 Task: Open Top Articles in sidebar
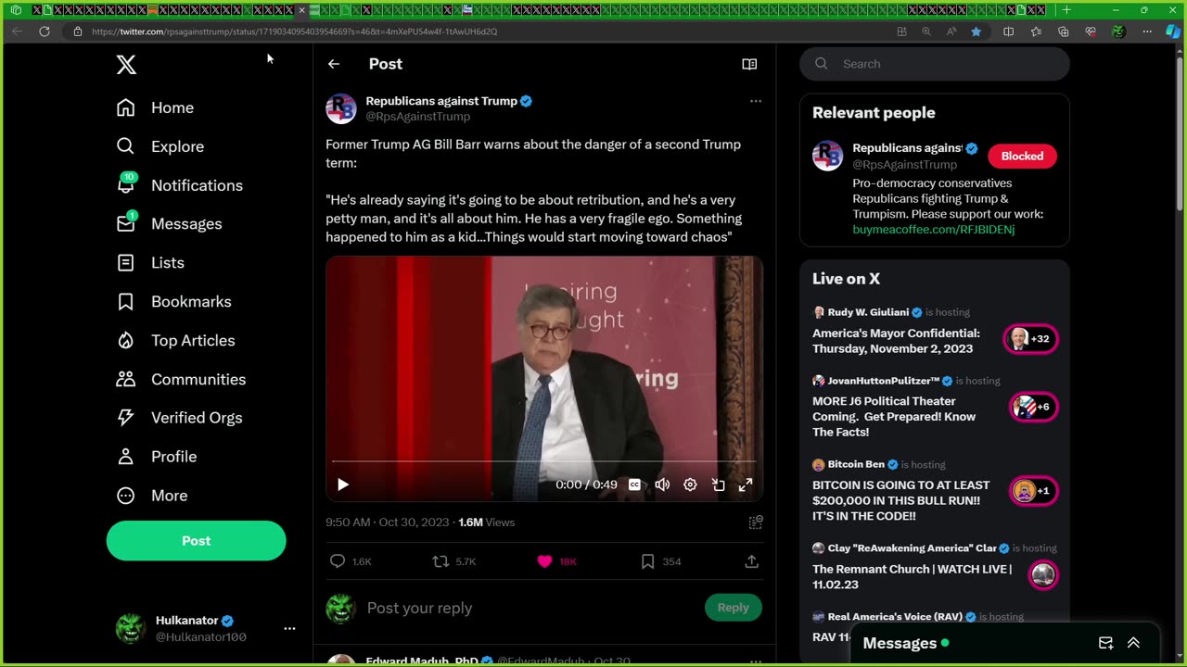[x=175, y=341]
